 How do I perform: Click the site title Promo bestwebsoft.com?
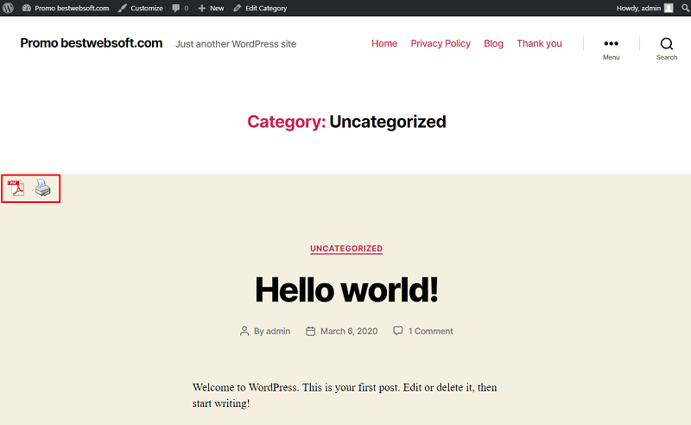tap(92, 43)
